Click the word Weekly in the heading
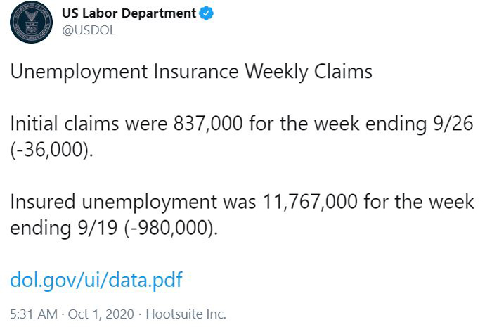Image resolution: width=492 pixels, height=327 pixels. pos(276,72)
